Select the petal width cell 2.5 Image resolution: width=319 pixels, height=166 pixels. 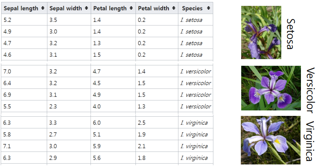click(157, 123)
